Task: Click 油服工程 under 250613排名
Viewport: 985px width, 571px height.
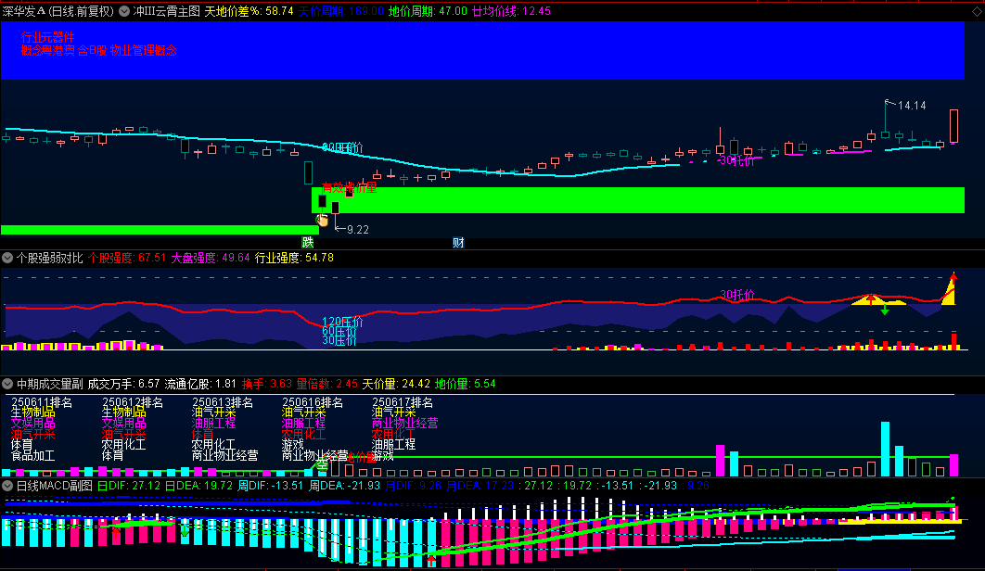Action: [213, 423]
